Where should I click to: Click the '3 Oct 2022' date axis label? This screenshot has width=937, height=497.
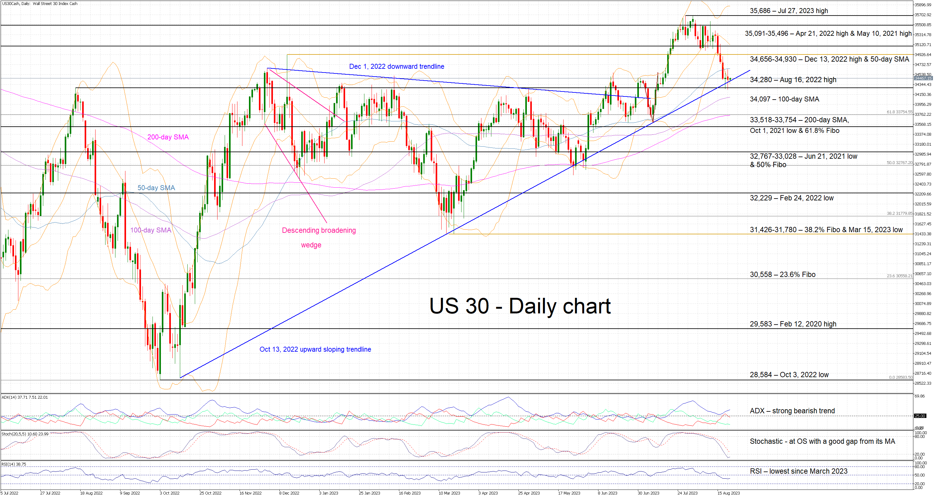[x=170, y=493]
